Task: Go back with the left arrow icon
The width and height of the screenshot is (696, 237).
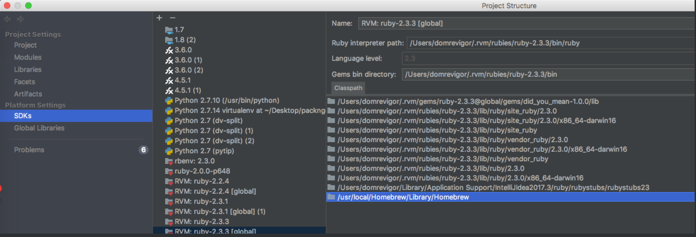Action: (7, 19)
